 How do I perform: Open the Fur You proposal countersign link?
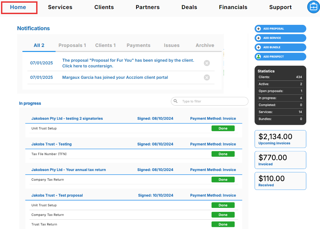point(128,63)
